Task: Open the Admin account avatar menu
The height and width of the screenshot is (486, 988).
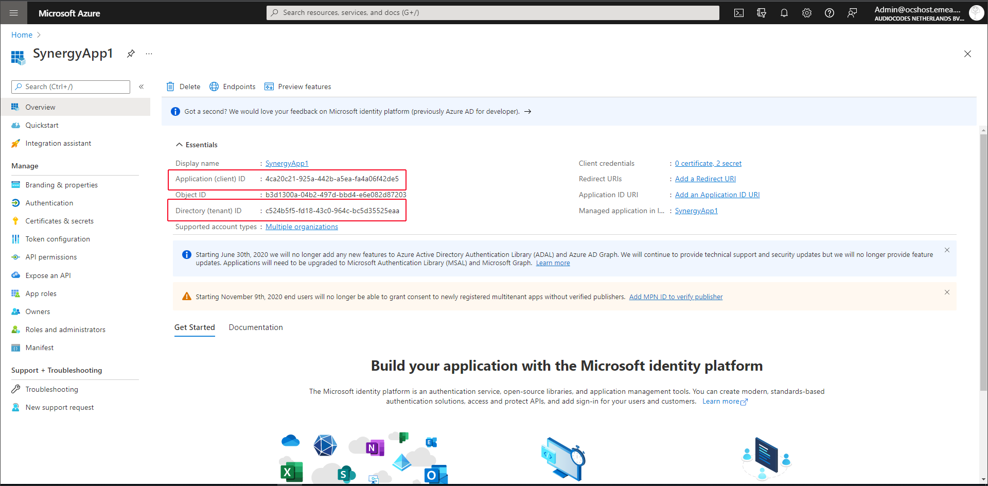Action: click(x=976, y=13)
